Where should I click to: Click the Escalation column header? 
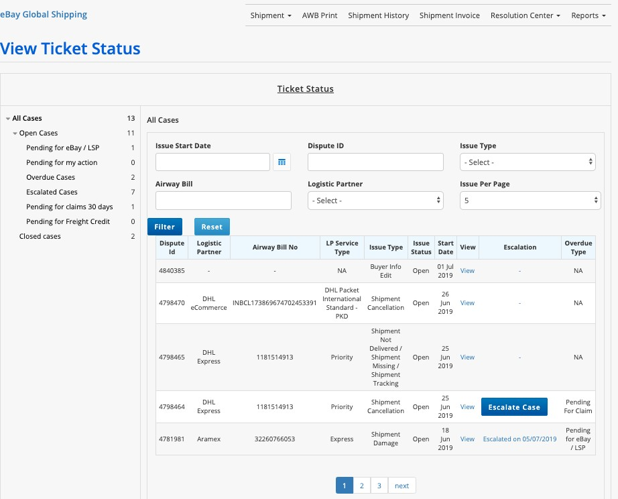(520, 247)
